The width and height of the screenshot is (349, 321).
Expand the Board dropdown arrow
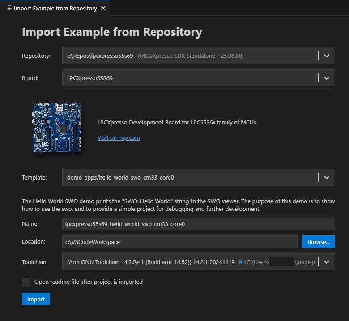(x=327, y=78)
